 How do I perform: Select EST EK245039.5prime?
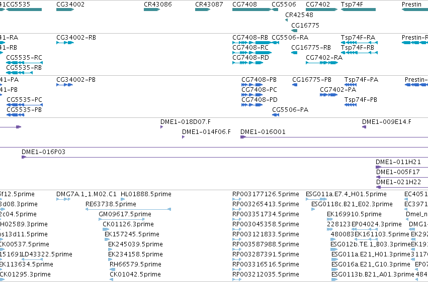[110, 250]
